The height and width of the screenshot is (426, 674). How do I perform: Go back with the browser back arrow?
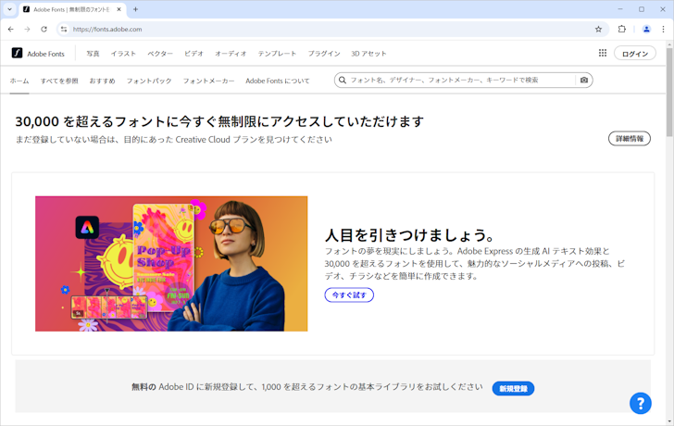click(11, 30)
